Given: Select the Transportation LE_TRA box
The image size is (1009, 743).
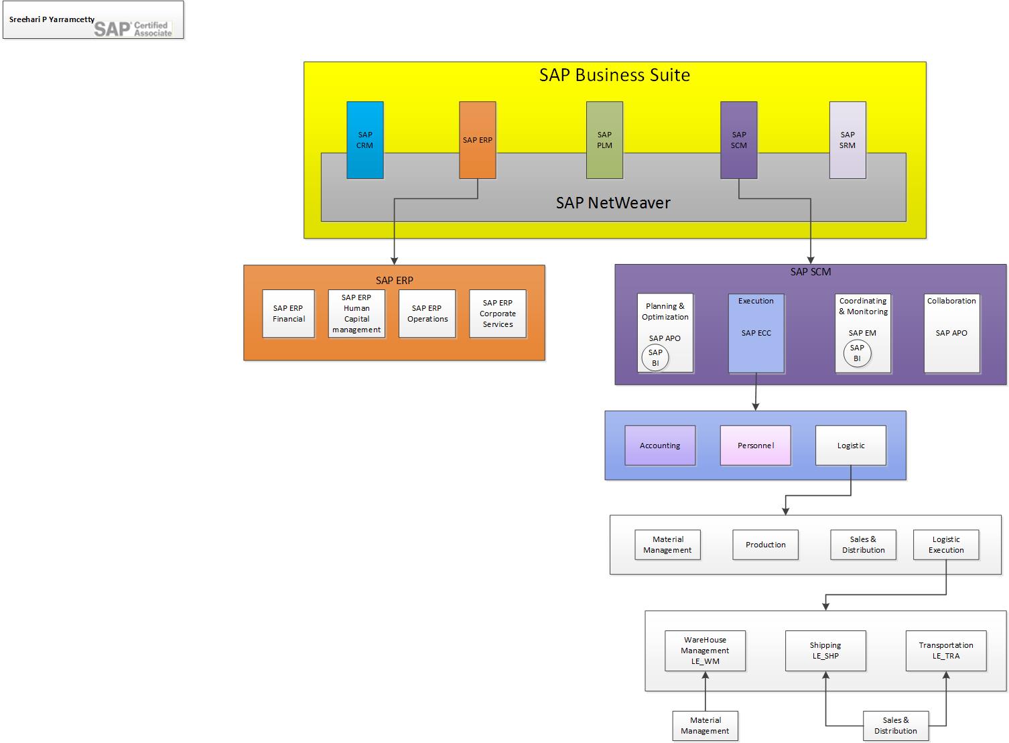Looking at the screenshot, I should point(946,651).
